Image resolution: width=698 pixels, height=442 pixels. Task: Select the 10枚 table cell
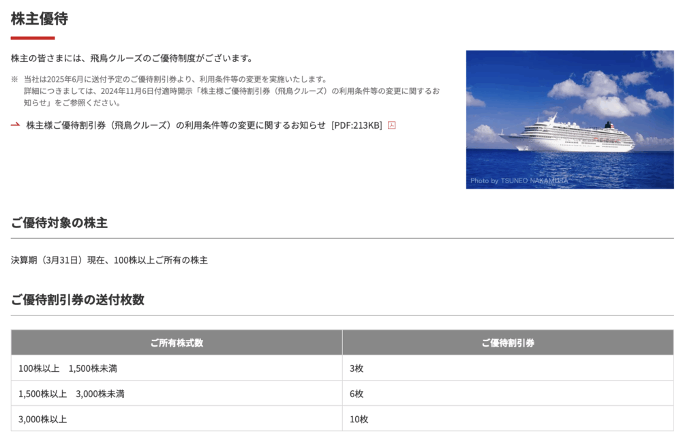click(x=508, y=418)
